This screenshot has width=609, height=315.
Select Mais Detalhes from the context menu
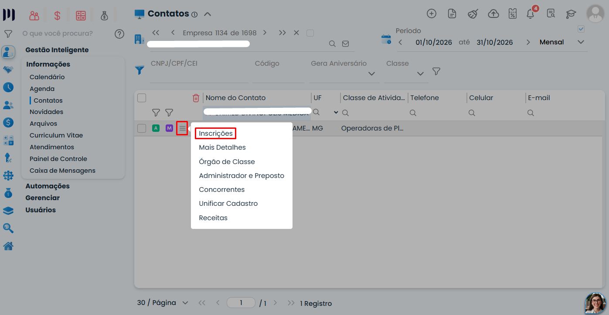(x=222, y=147)
